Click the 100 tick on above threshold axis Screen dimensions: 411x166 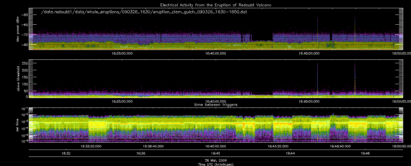(25, 83)
